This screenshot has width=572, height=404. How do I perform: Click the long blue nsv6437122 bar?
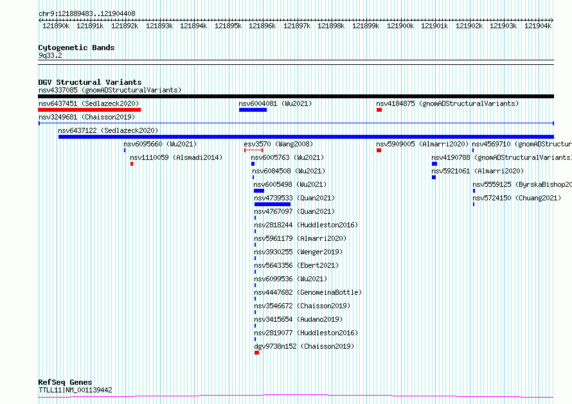point(306,137)
